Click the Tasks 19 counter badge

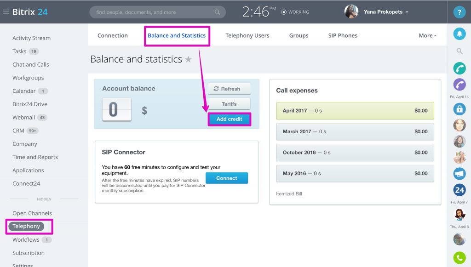click(34, 51)
